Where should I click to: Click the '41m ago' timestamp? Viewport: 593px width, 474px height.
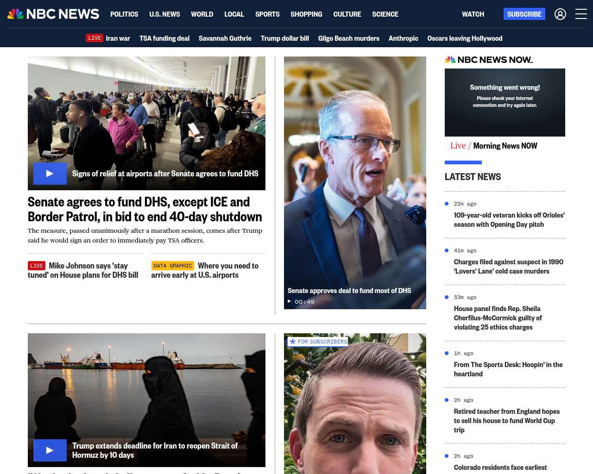[x=465, y=250]
